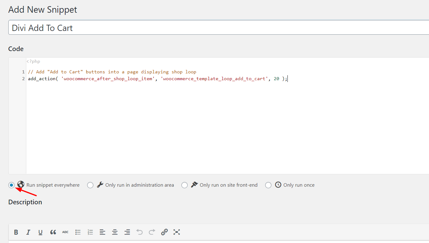Align description text left

102,232
